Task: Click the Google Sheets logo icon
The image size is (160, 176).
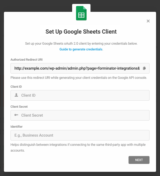Action: [x=81, y=13]
